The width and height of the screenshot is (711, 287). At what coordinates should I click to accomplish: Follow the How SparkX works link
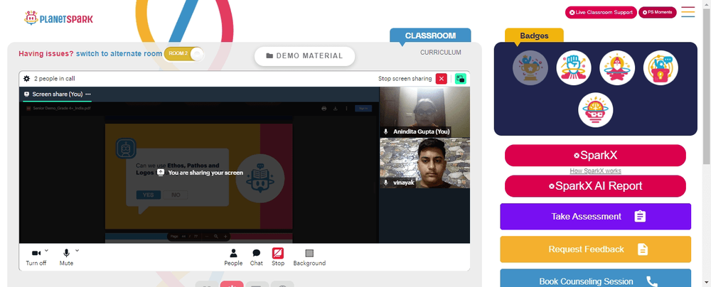click(x=595, y=171)
